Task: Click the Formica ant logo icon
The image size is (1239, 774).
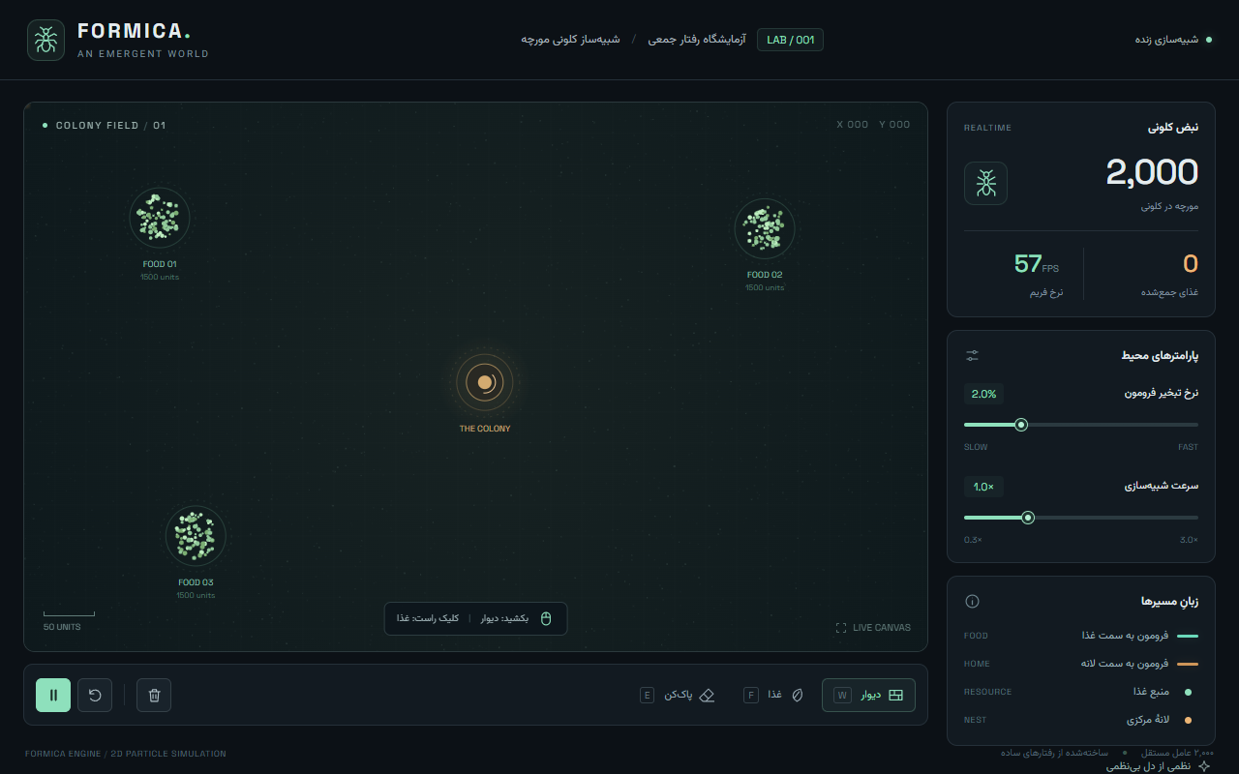Action: coord(46,40)
